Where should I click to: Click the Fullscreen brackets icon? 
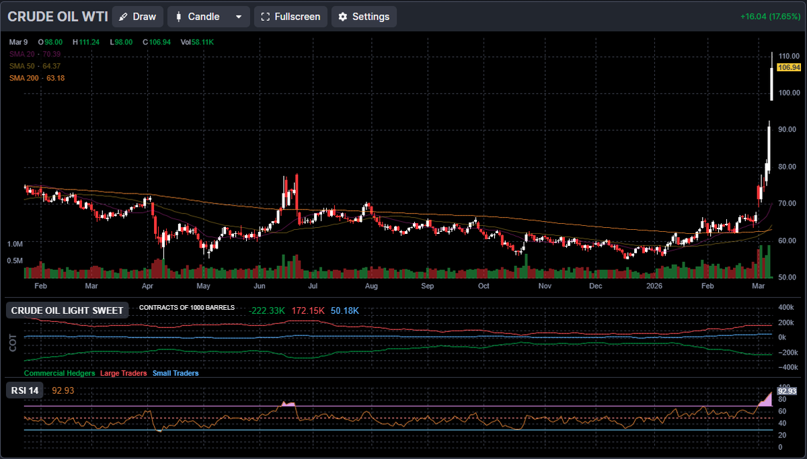266,17
